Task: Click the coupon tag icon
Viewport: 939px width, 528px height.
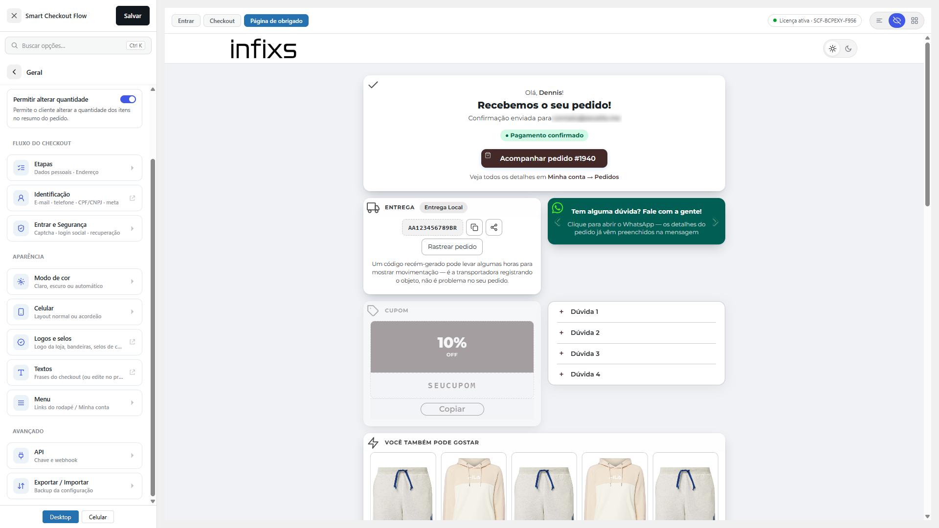Action: 373,310
